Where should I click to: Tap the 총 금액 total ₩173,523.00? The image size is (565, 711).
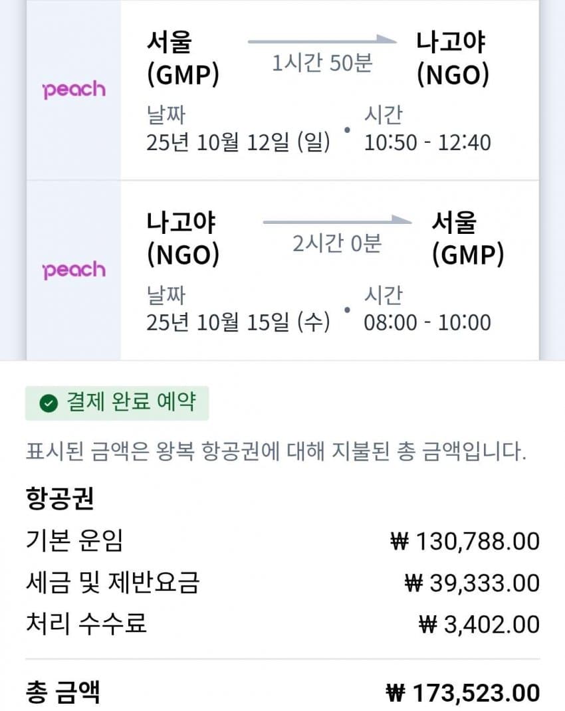(x=463, y=693)
